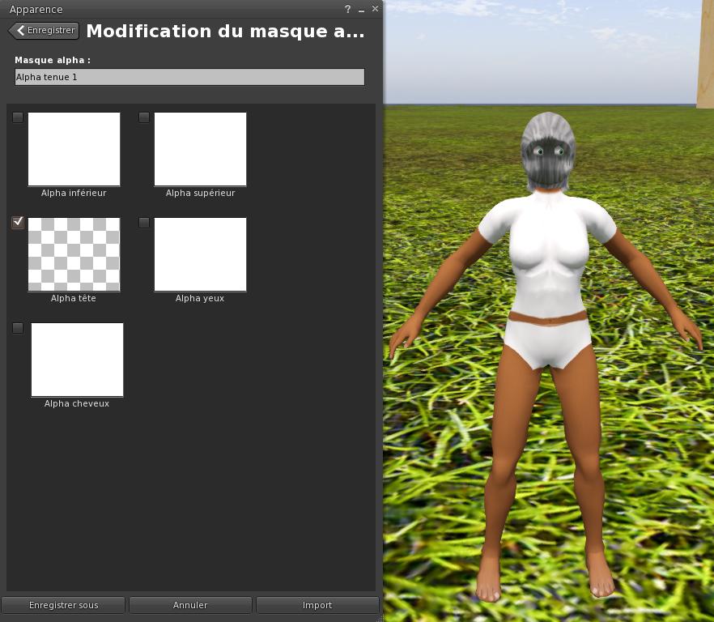Minimize the Apparence panel

[x=361, y=9]
